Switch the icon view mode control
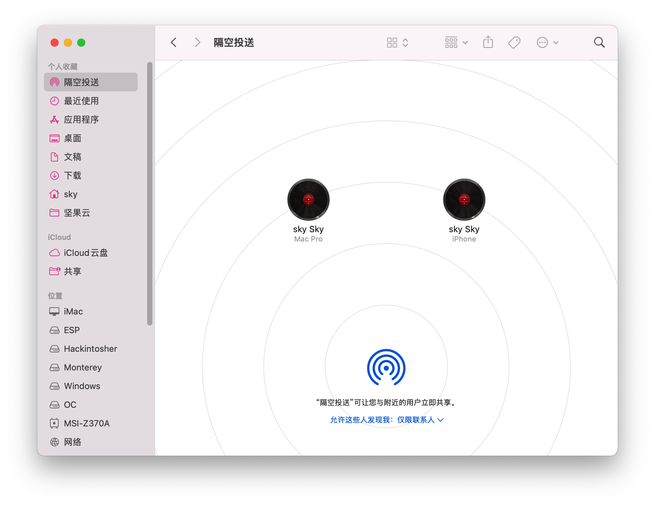The image size is (655, 505). (397, 42)
